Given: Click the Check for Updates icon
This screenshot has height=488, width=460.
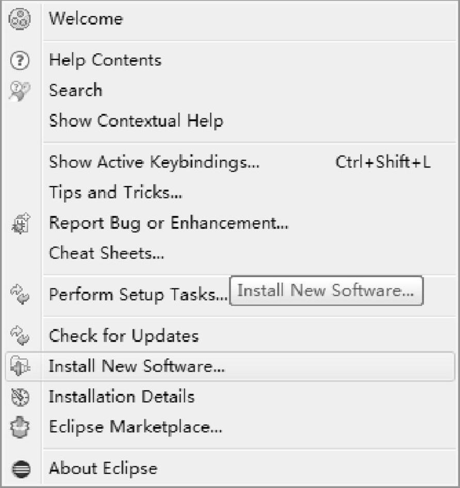Looking at the screenshot, I should (x=20, y=335).
